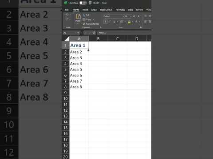The height and width of the screenshot is (159, 213).
Task: Open the Page Layout tab
Action: (106, 10)
